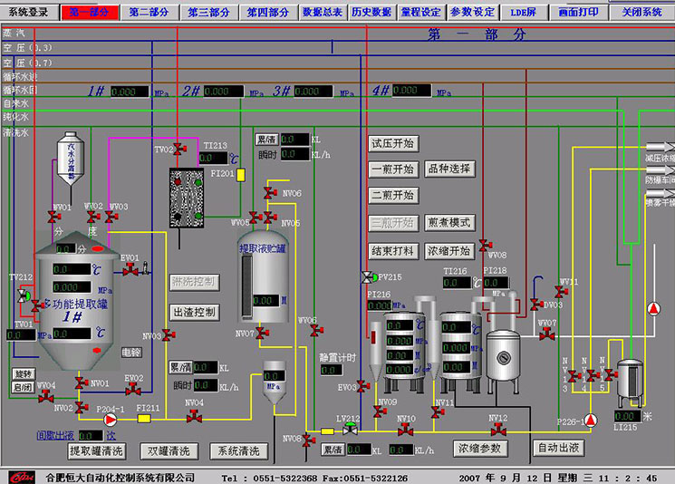Viewport: 675px width, 484px height.
Task: Click the 双罐清洗 button
Action: click(x=169, y=450)
